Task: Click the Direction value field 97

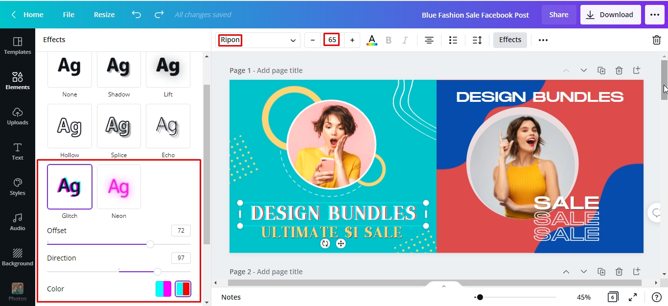Action: point(181,258)
